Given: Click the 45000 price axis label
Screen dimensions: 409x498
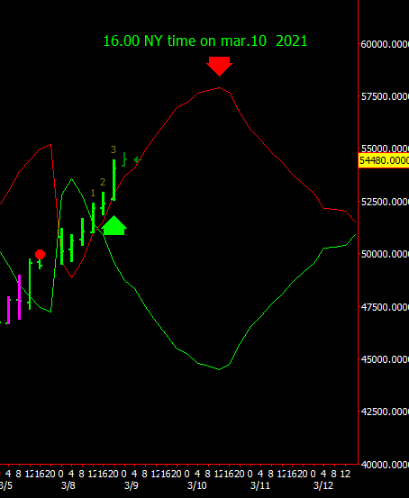Looking at the screenshot, I should point(385,359).
